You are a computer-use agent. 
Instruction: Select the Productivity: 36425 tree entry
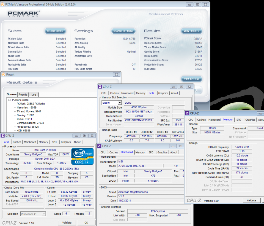pos(28,127)
